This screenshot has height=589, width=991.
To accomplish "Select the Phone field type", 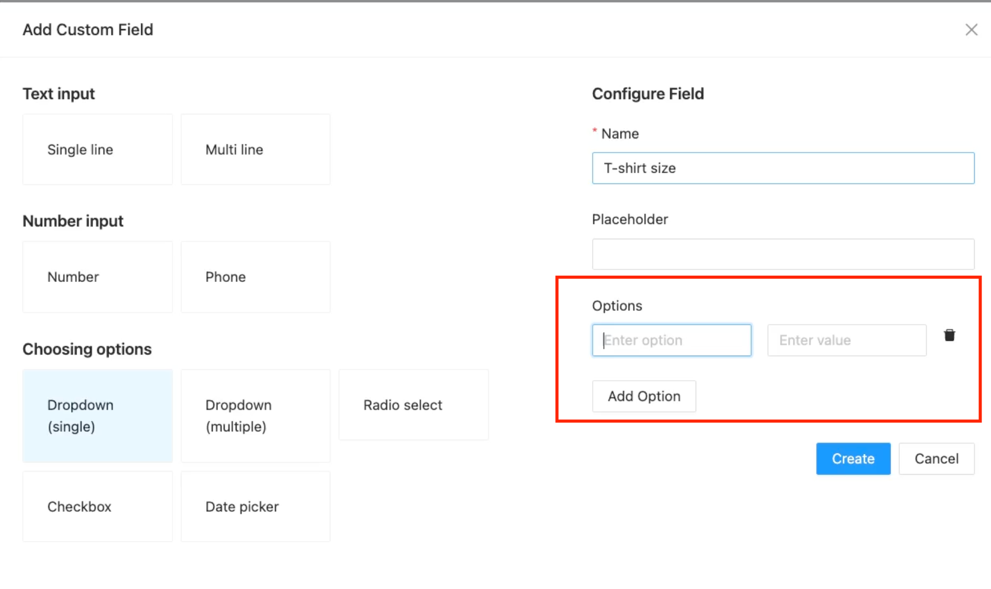I will click(255, 277).
